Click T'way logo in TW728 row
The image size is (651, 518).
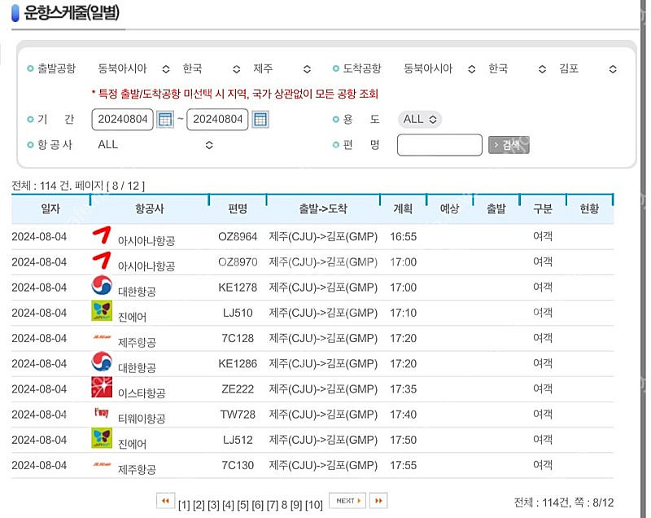[102, 412]
